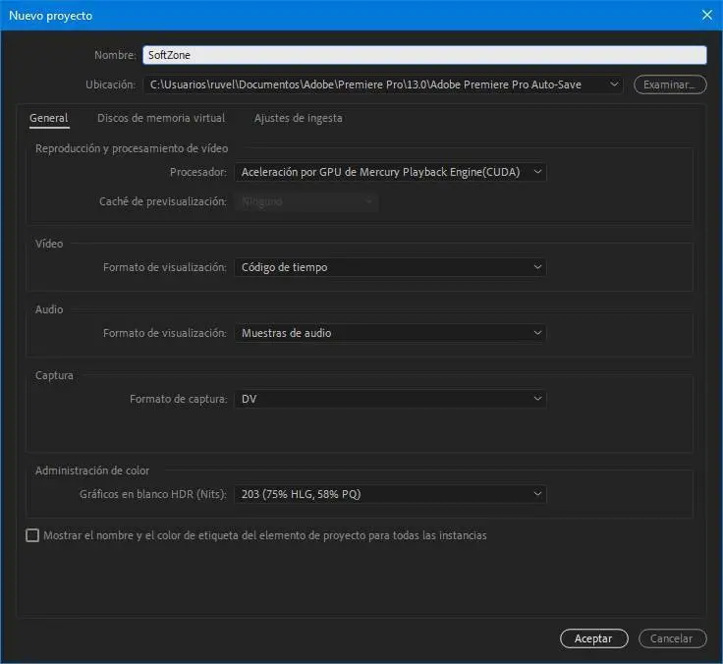Enable Mostrar el nombre y color checkbox

point(32,535)
